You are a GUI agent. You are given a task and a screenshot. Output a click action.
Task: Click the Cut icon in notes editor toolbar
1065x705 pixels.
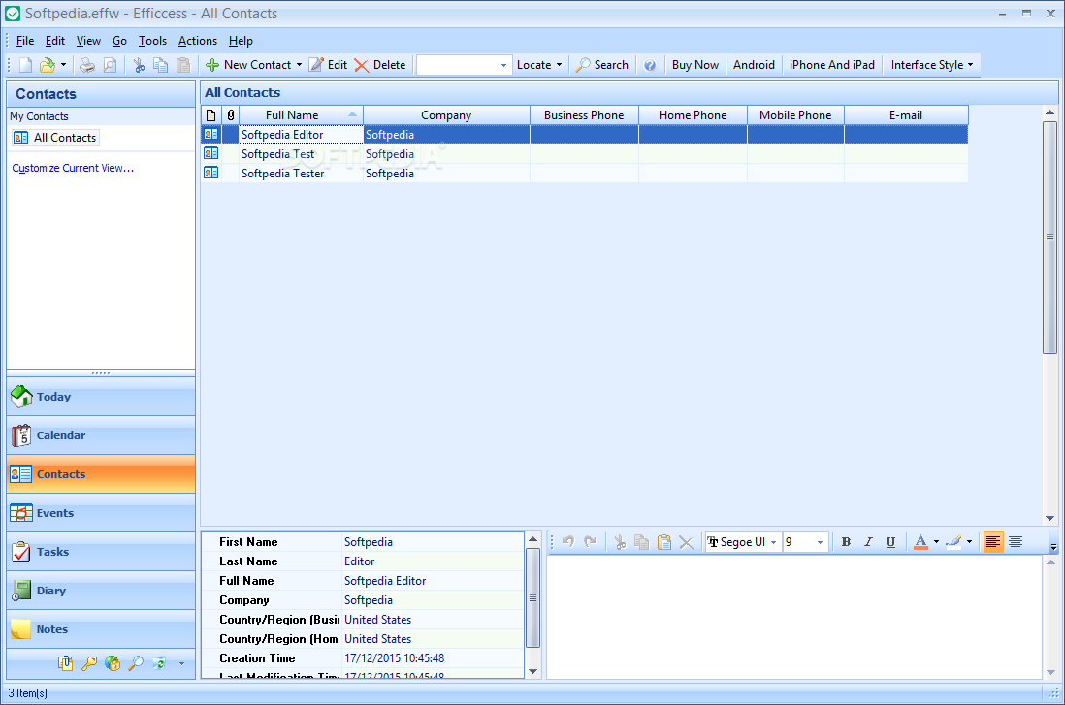click(x=620, y=542)
